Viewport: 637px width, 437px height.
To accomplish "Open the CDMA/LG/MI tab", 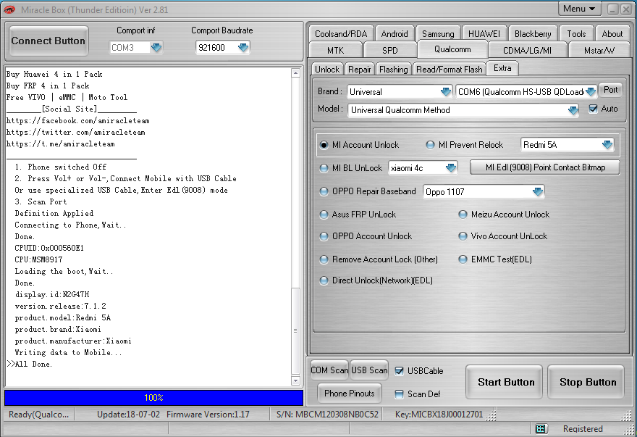I will (527, 50).
